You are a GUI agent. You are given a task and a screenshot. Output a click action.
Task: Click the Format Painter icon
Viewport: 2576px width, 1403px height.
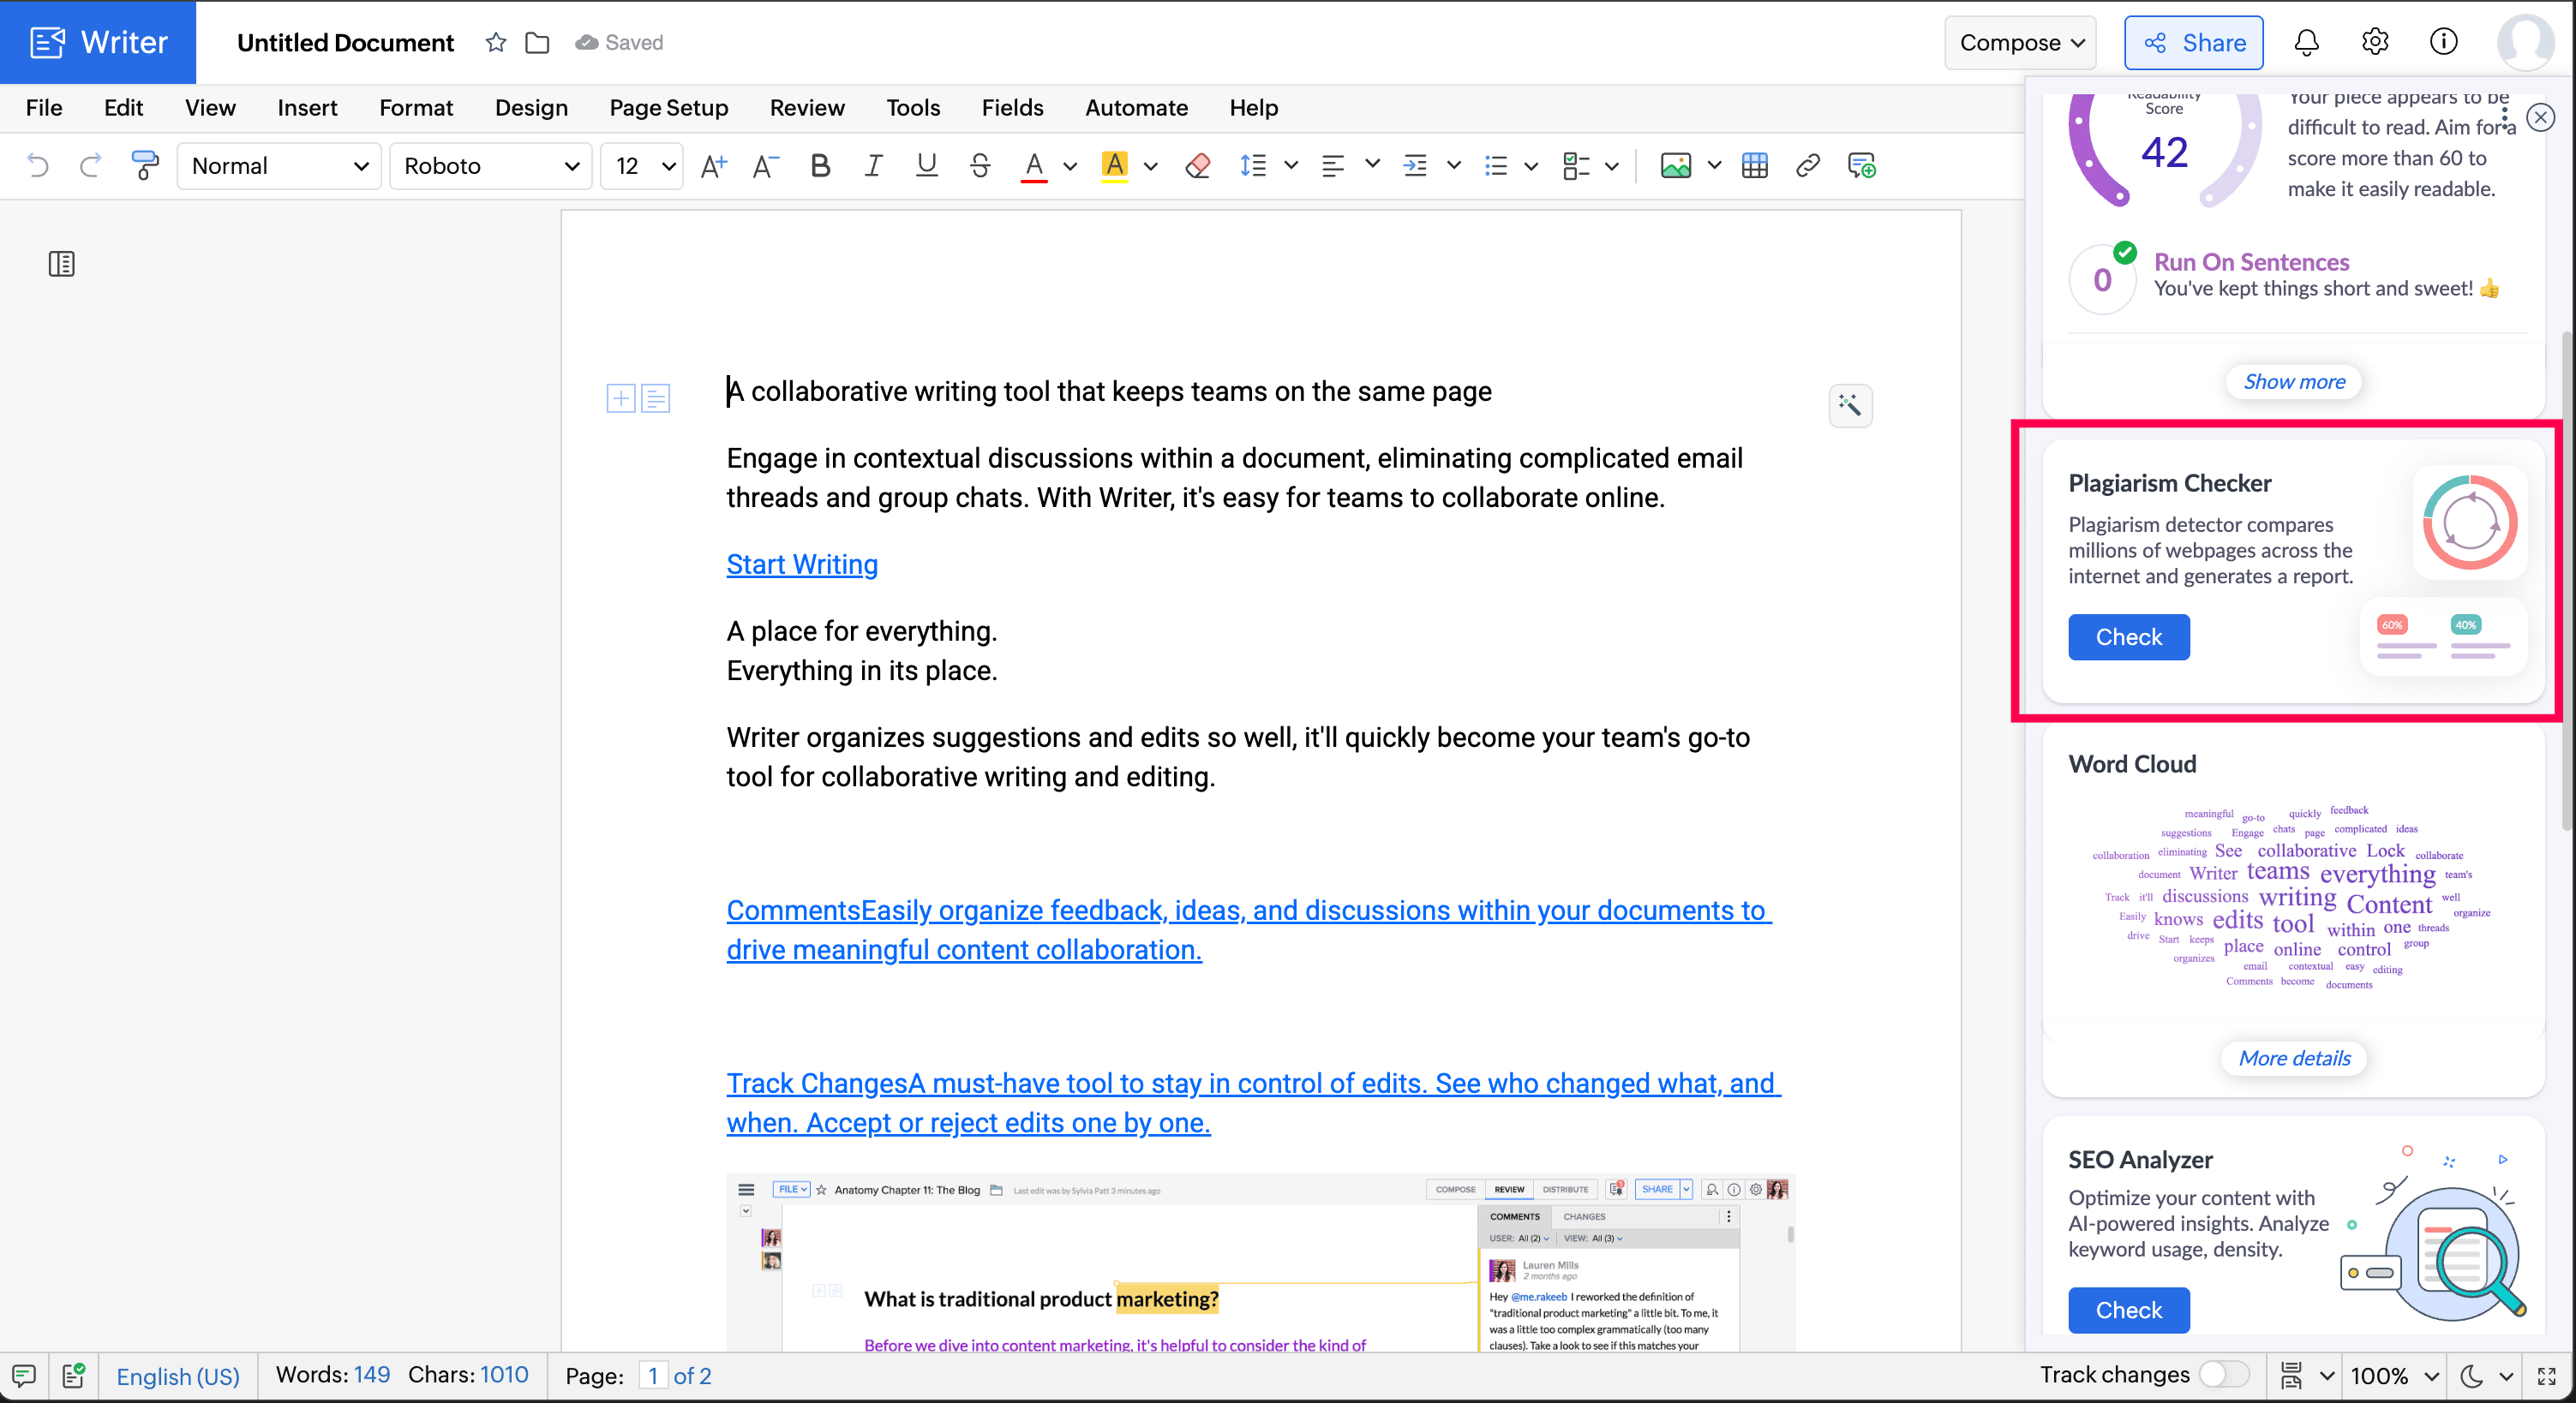click(x=145, y=164)
